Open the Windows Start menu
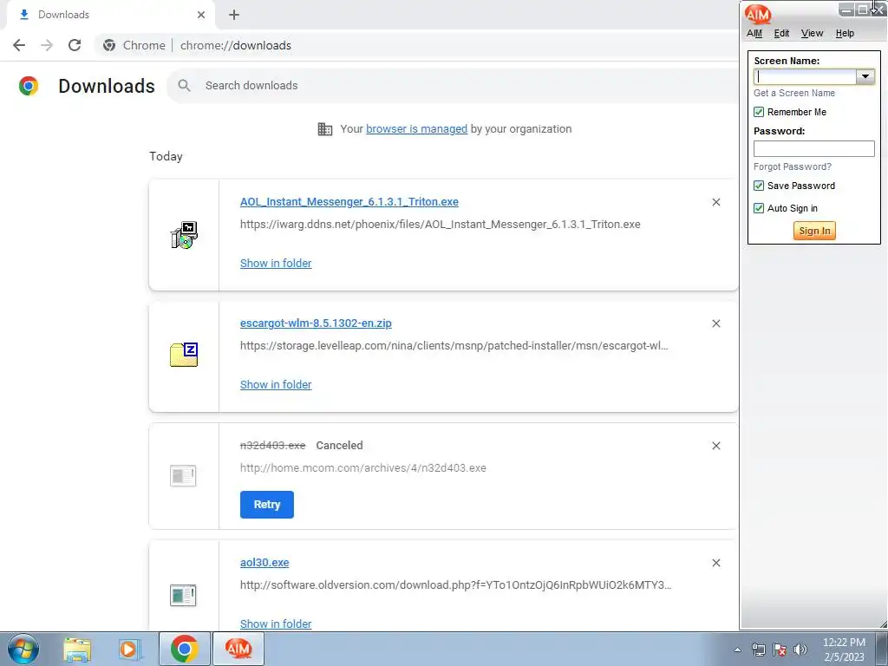 [x=23, y=649]
